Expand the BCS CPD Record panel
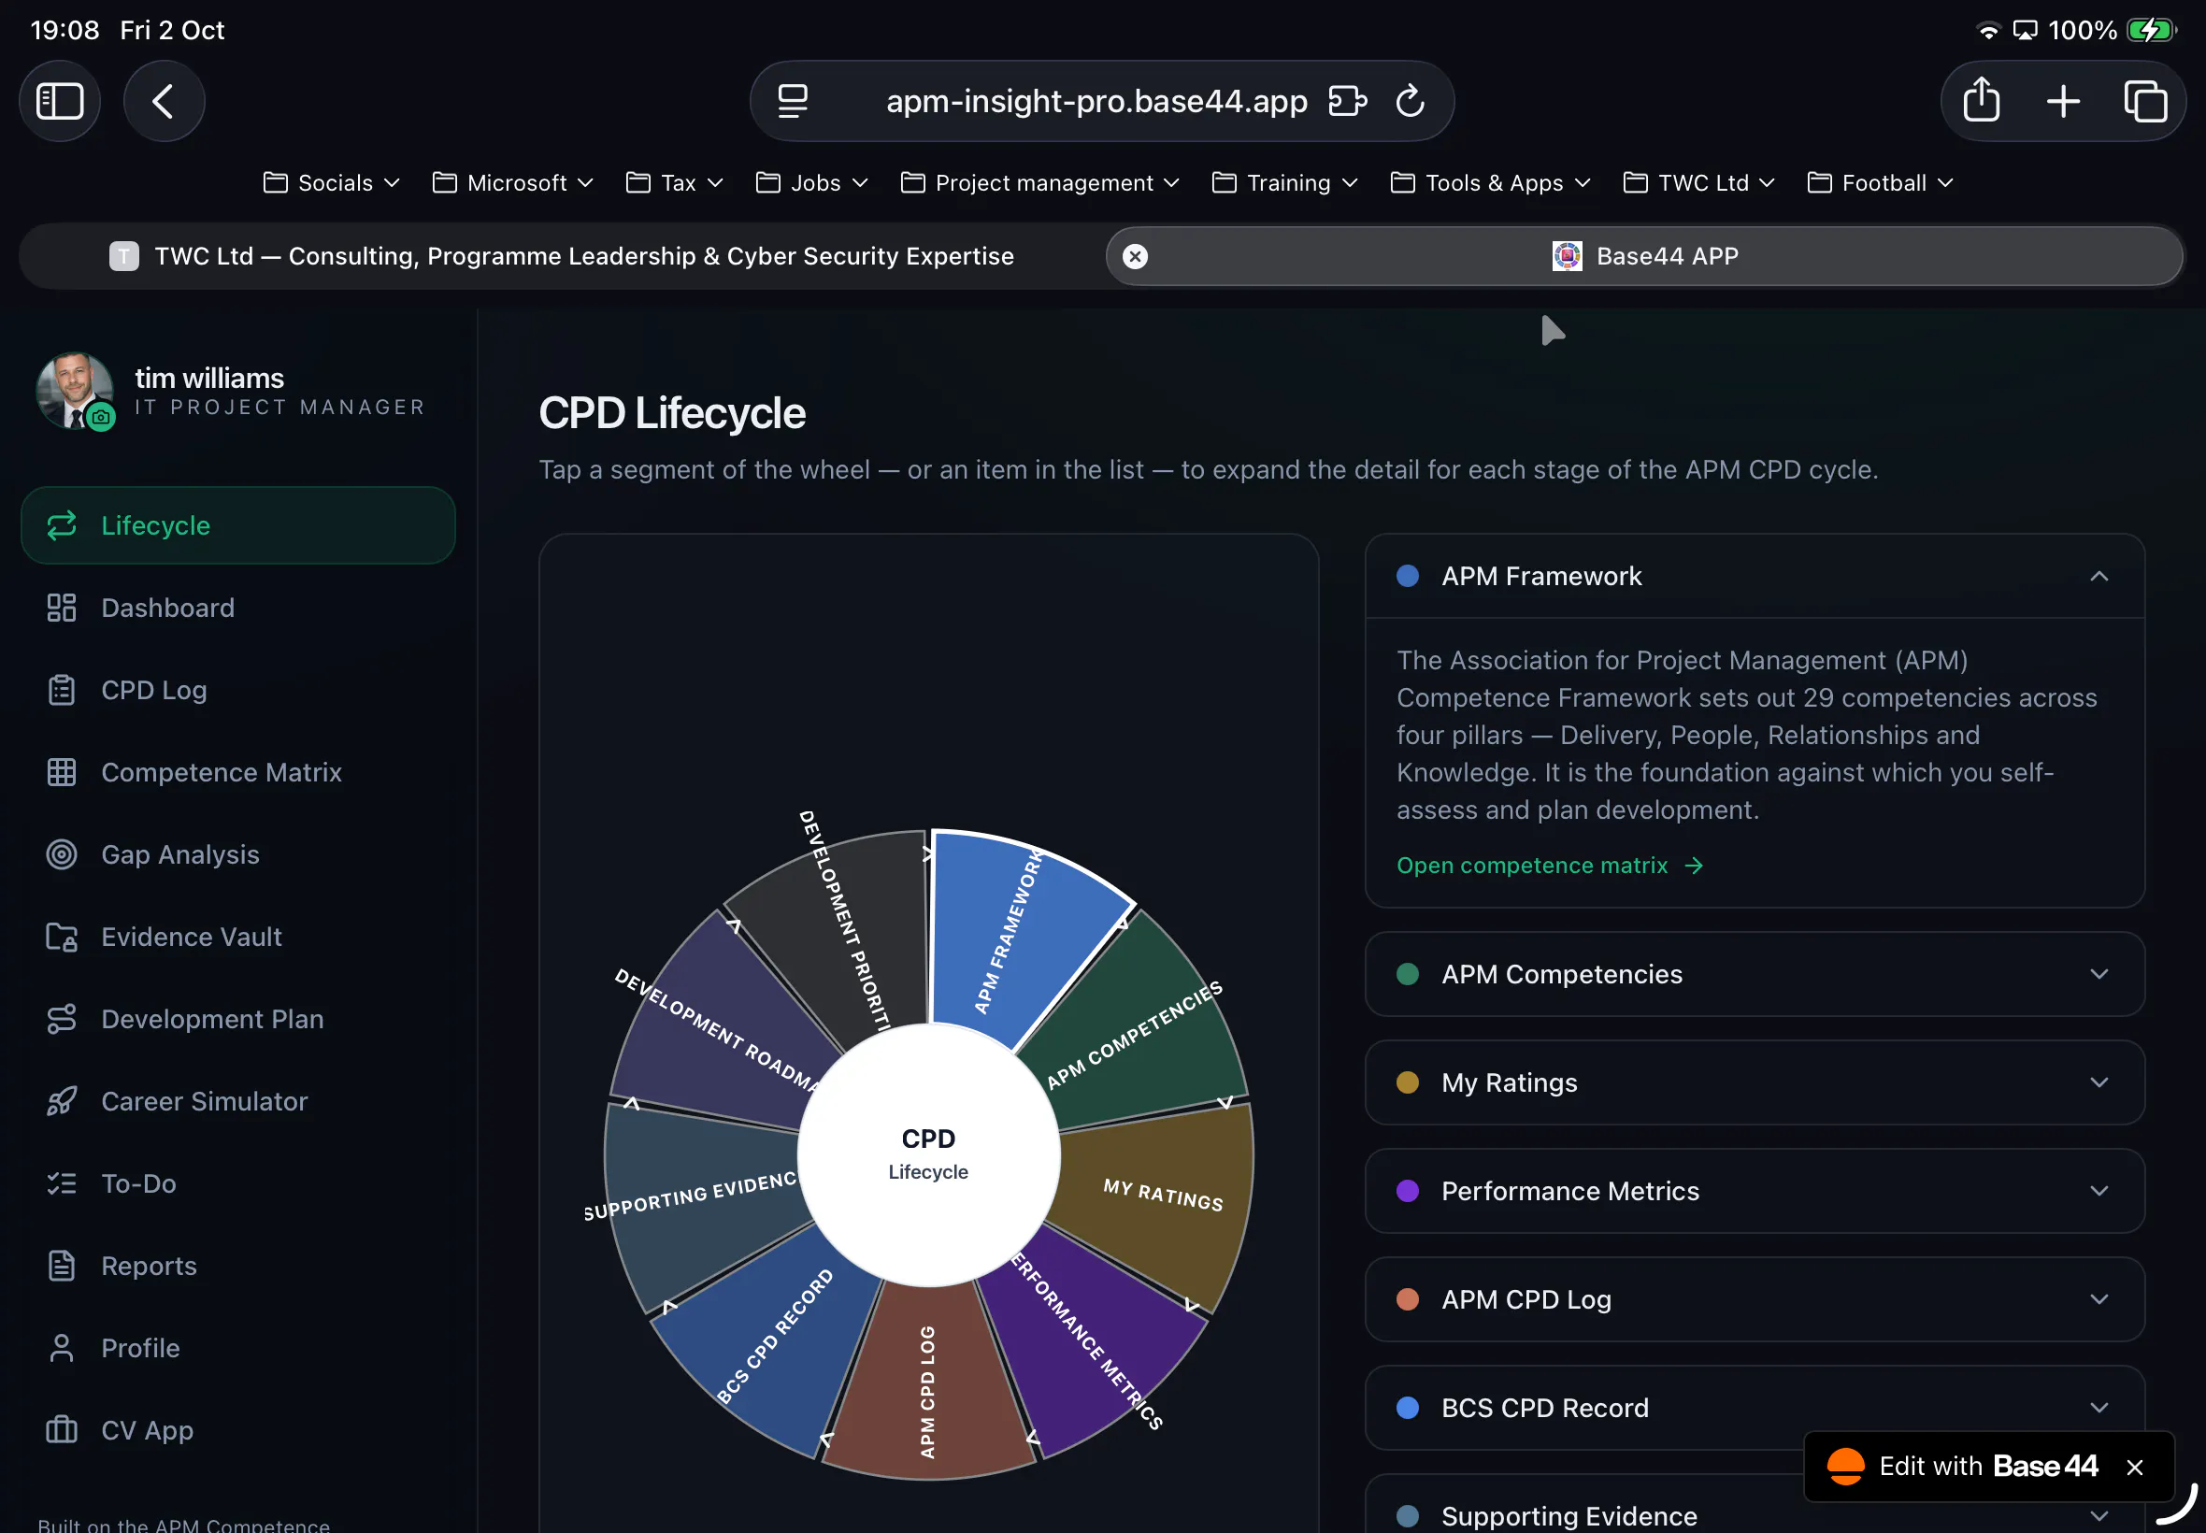Image resolution: width=2206 pixels, height=1533 pixels. [x=1754, y=1408]
